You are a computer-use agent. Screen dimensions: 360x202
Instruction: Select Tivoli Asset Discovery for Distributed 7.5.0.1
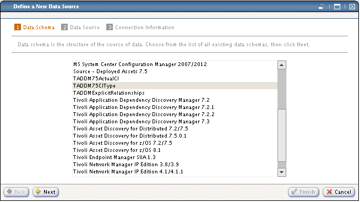tap(174, 135)
